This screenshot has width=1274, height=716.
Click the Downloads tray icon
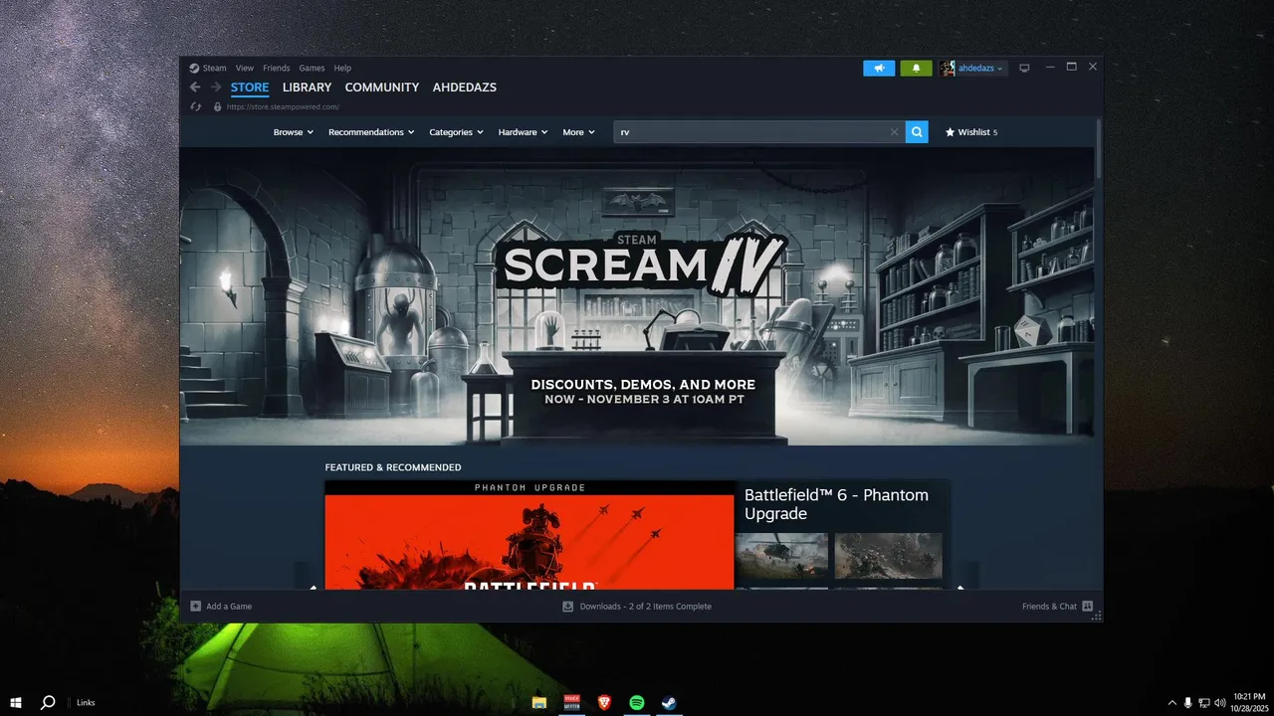click(568, 606)
